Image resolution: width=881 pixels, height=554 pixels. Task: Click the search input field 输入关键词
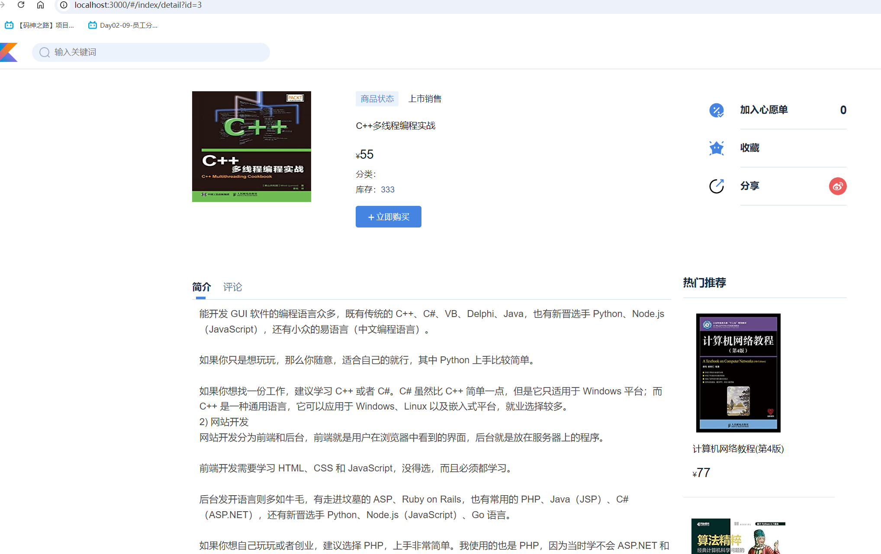151,52
